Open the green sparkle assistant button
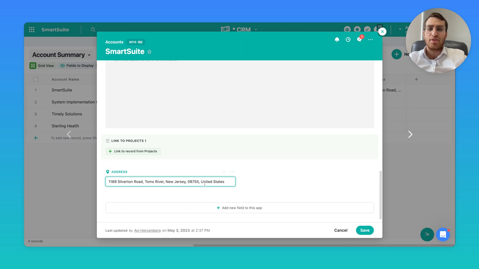 pos(427,235)
